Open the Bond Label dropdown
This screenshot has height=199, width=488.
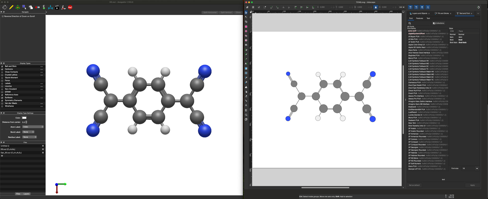(x=28, y=132)
